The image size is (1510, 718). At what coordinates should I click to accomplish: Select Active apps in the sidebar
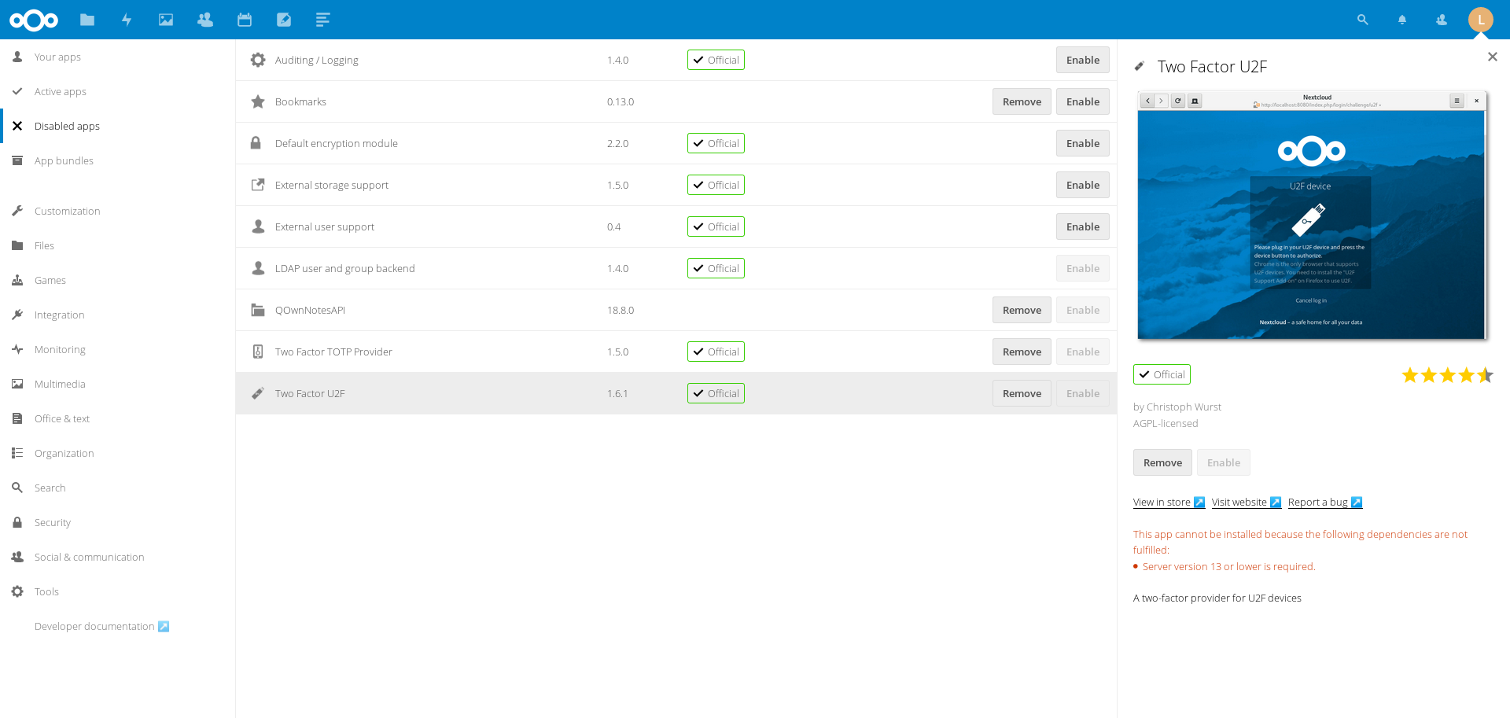point(59,91)
